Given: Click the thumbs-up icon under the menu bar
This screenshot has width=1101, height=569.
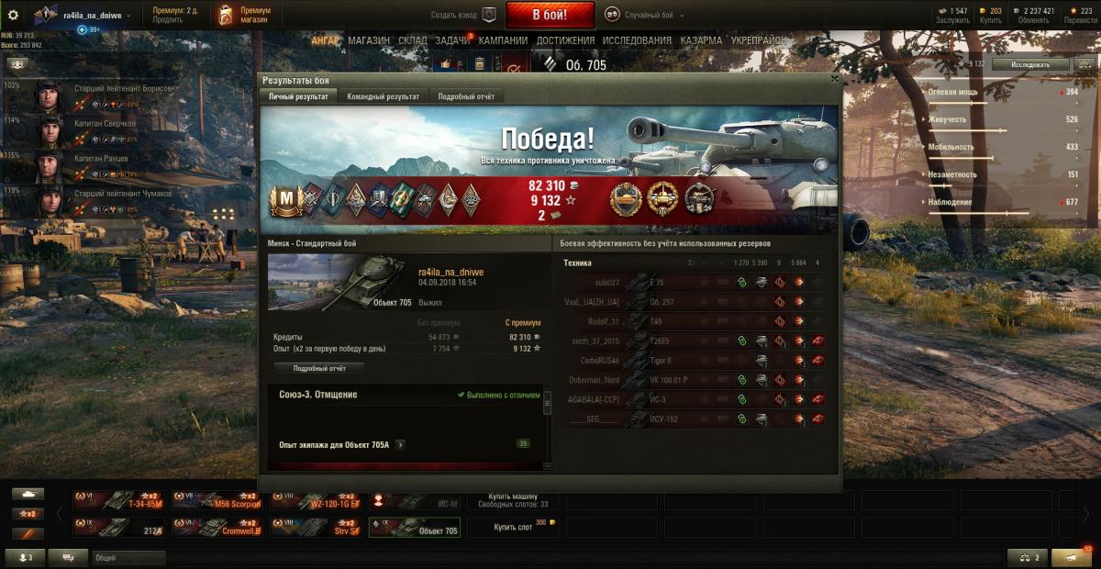Looking at the screenshot, I should click(446, 64).
